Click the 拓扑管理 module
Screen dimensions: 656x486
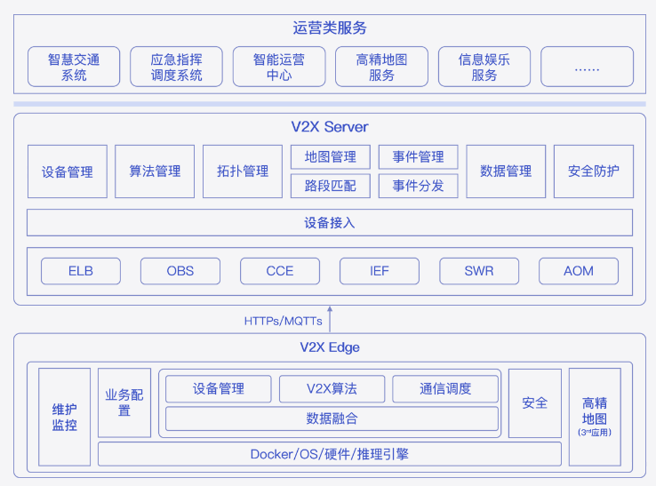click(243, 171)
